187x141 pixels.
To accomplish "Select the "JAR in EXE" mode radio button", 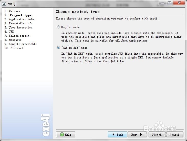I will tap(58, 48).
